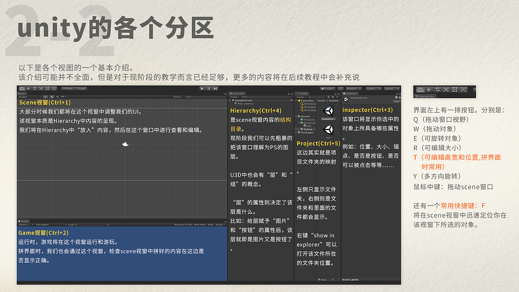Select the Scale tool in the Unity editor toolbar

(x=41, y=88)
